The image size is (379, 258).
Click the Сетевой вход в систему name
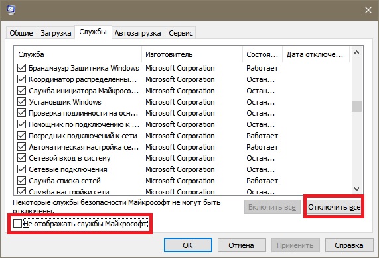click(70, 158)
